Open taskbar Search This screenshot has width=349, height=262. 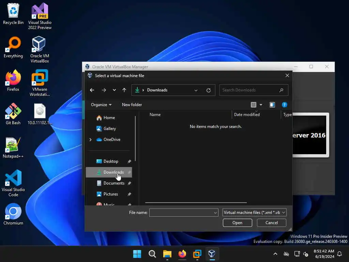point(152,254)
